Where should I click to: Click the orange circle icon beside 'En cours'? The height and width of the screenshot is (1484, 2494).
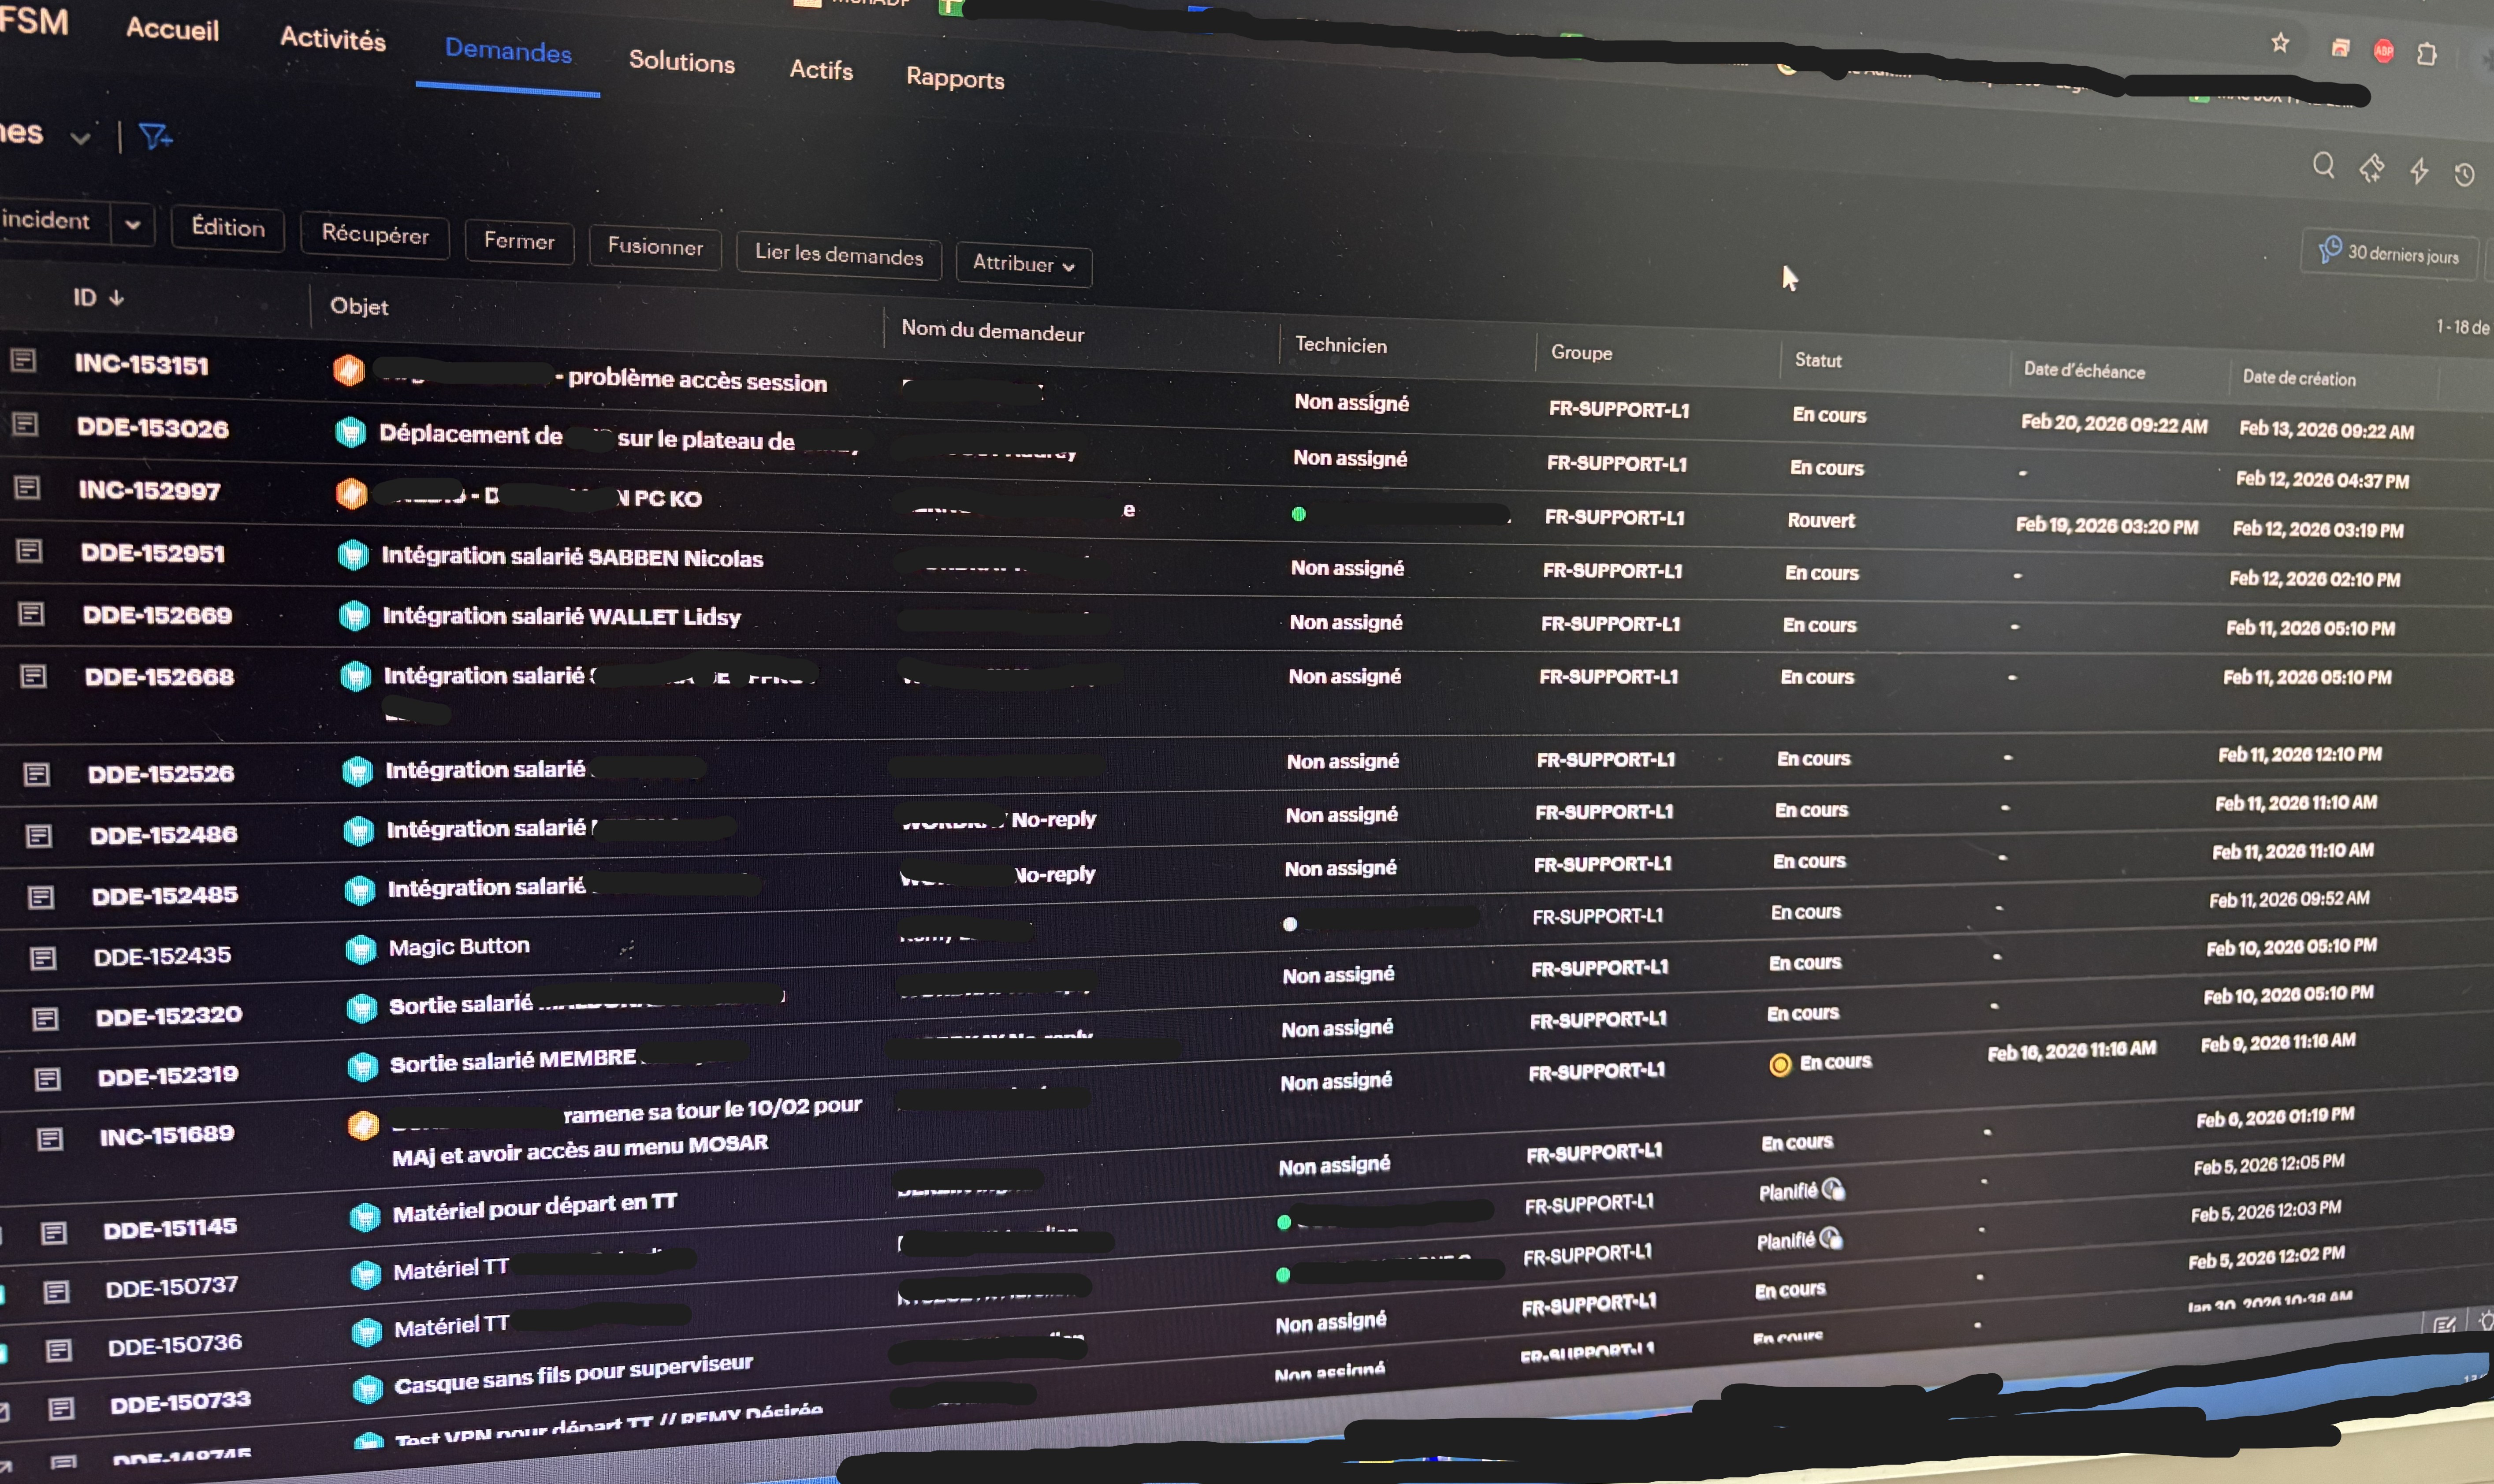click(1780, 1065)
